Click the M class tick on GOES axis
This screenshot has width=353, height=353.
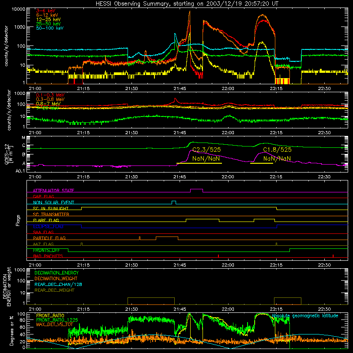[23, 138]
